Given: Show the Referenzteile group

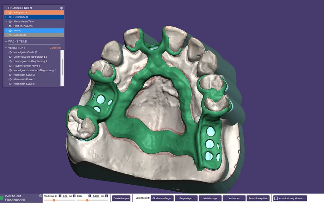Looking at the screenshot, I should (10, 17).
